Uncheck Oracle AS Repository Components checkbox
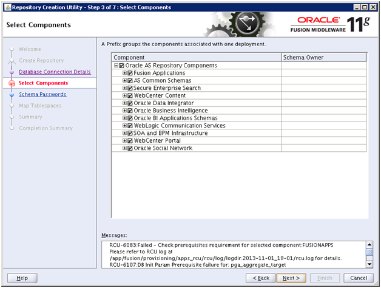The height and width of the screenshot is (288, 381). click(122, 66)
